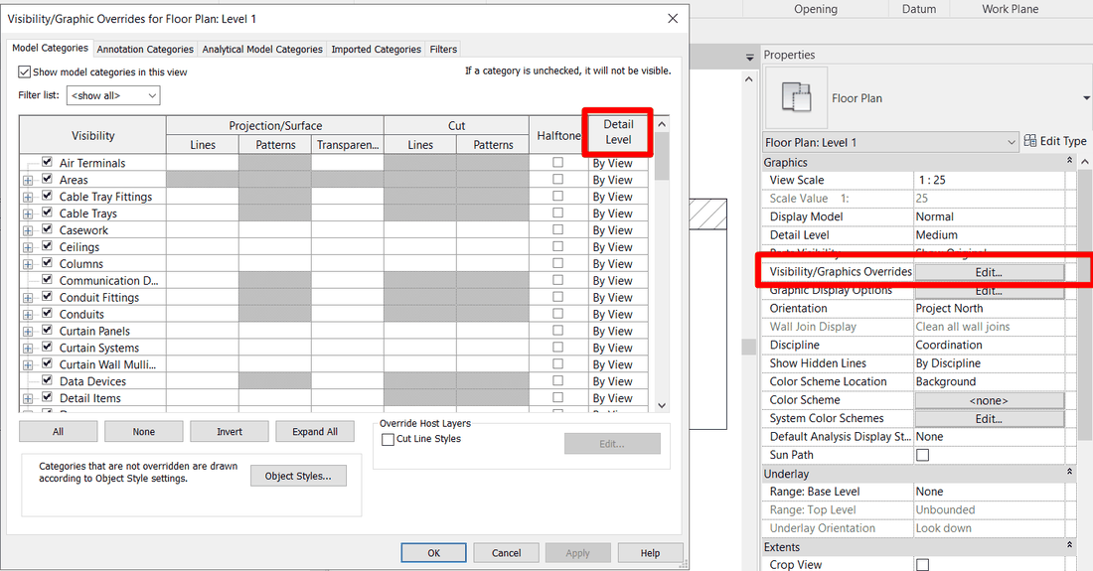Click the None button
The height and width of the screenshot is (571, 1093).
click(144, 432)
